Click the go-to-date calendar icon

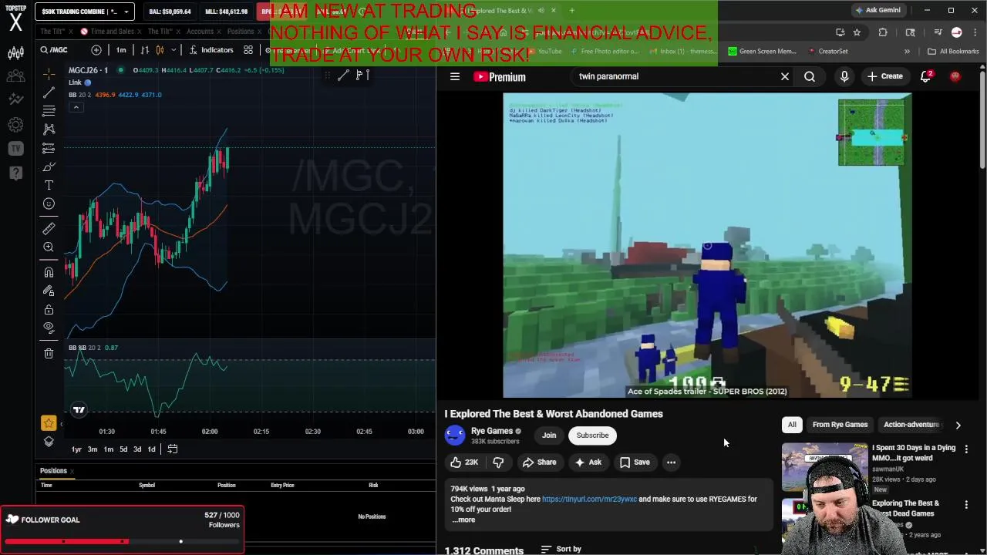[173, 449]
